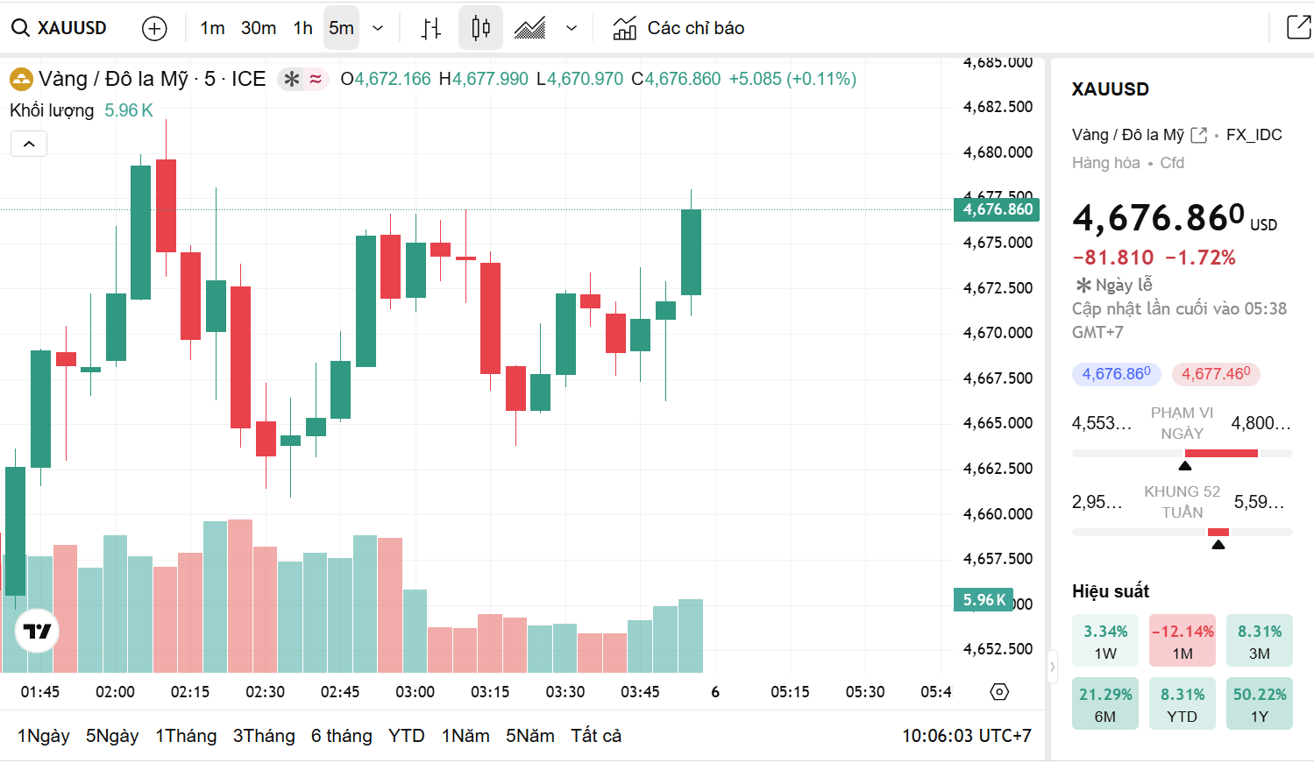
Task: Switch to the 1m interval
Action: [212, 28]
